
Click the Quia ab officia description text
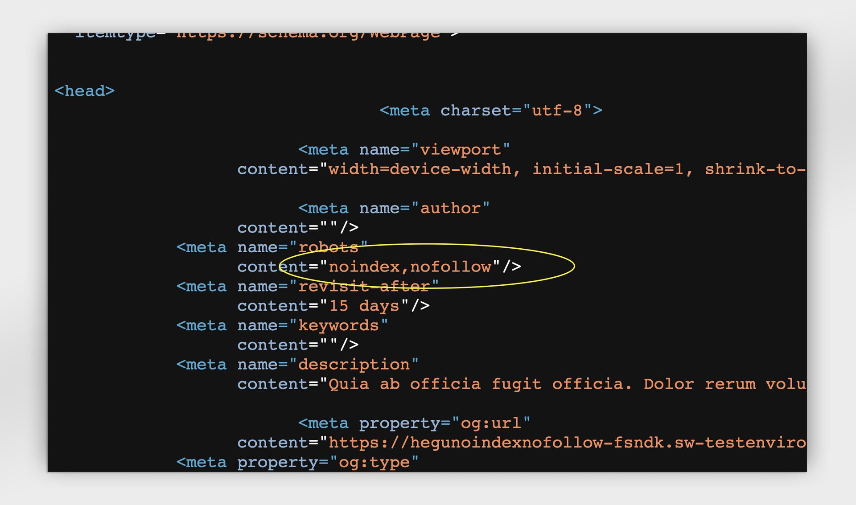click(567, 384)
